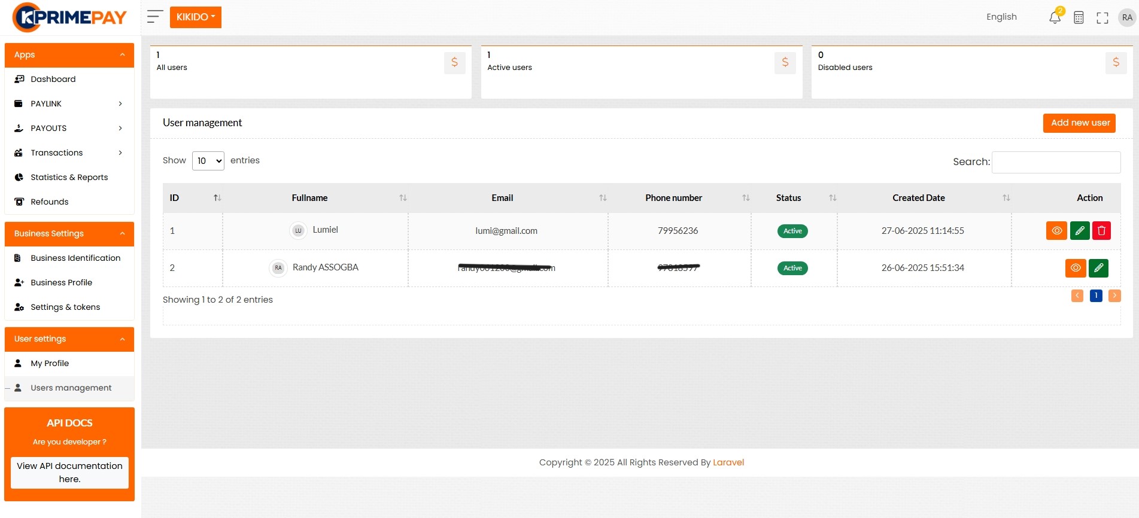The height and width of the screenshot is (518, 1139).
Task: Collapse the User settings section
Action: point(69,339)
